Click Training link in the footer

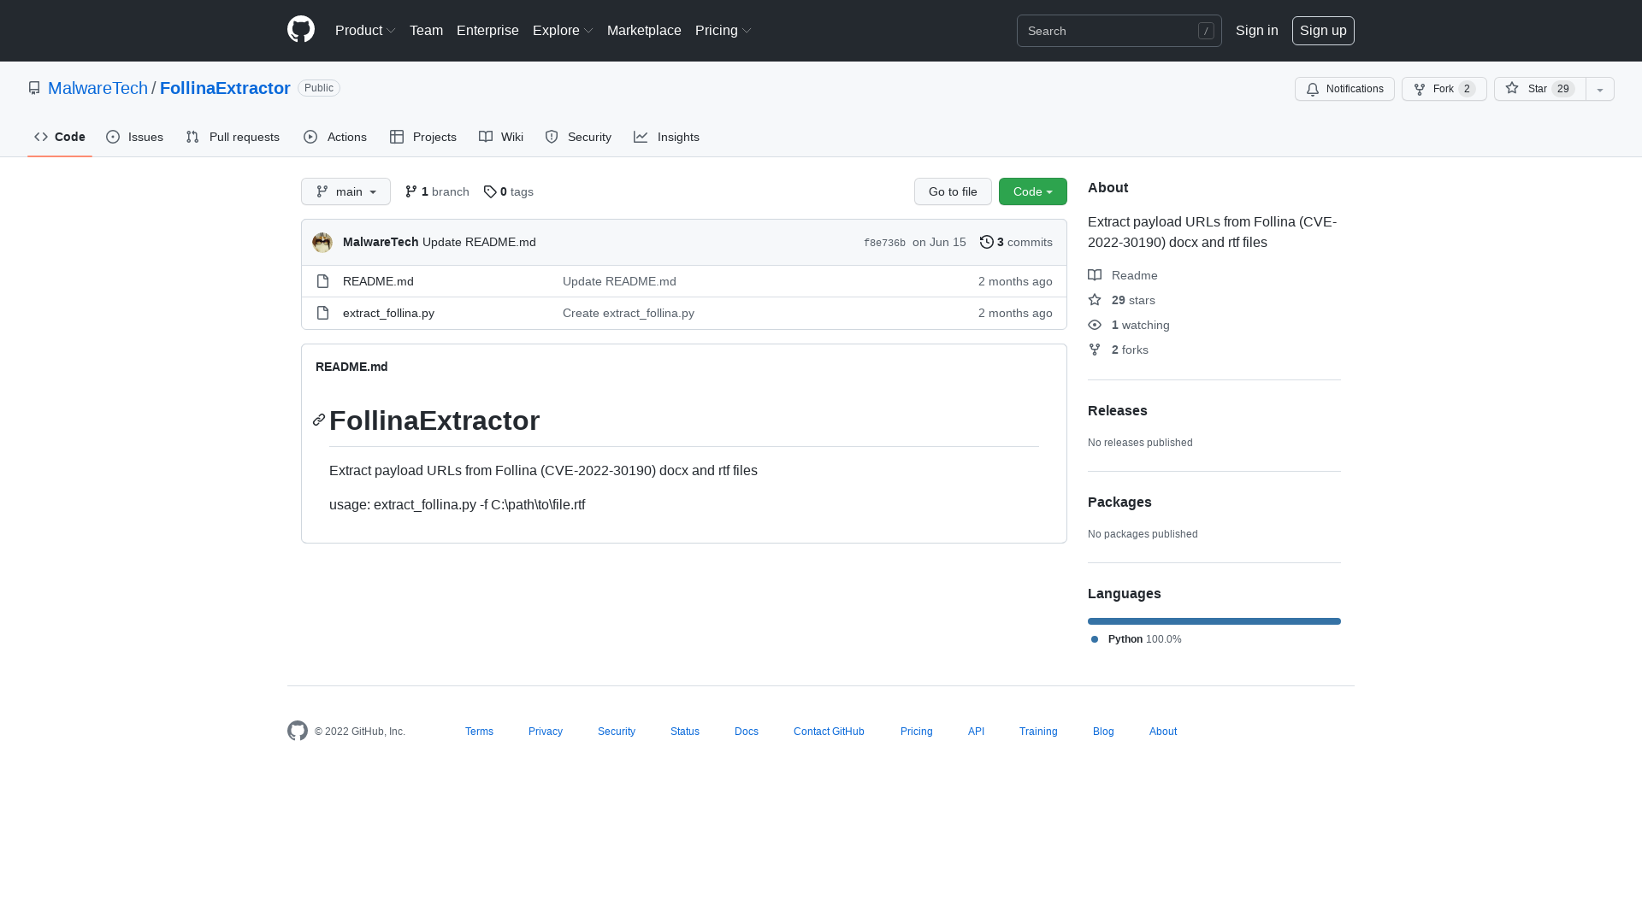[1038, 732]
